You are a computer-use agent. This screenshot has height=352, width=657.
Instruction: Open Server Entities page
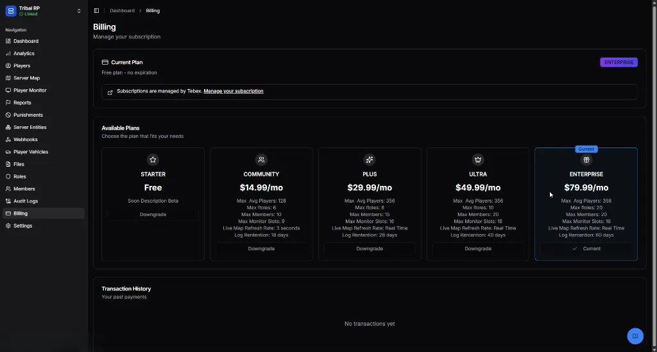pos(44,127)
